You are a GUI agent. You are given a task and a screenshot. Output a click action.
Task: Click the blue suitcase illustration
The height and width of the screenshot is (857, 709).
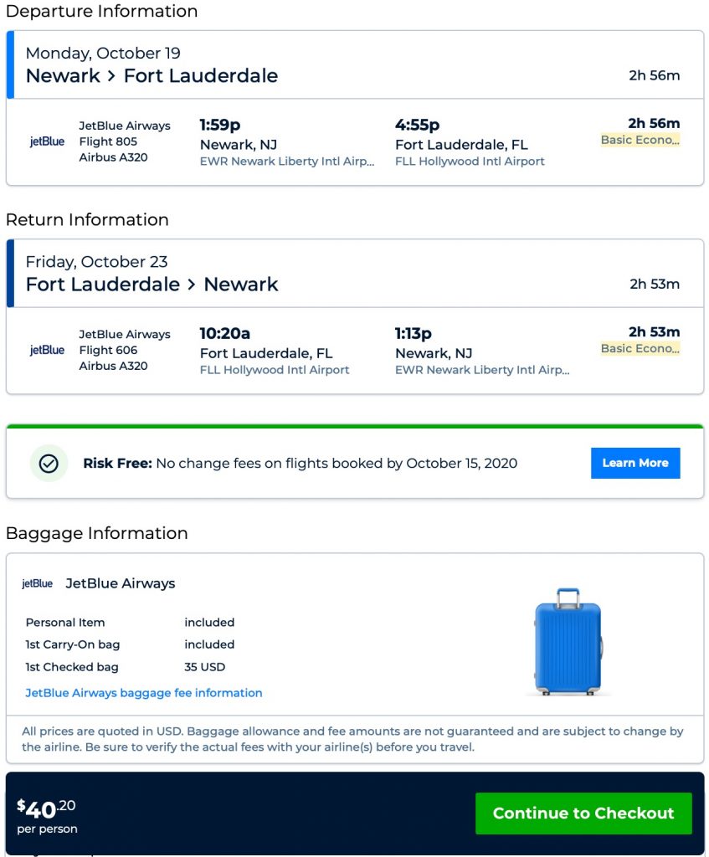568,641
